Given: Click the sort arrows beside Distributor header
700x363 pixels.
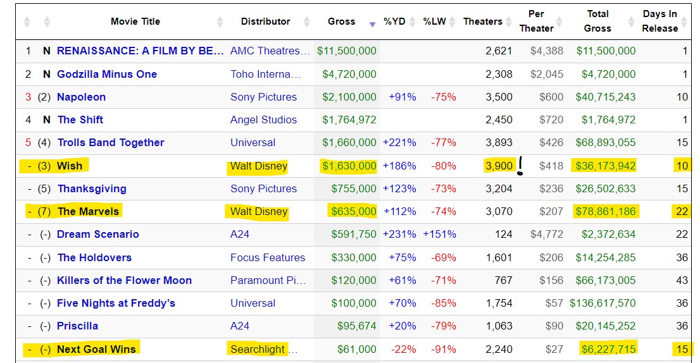Looking at the screenshot, I should [x=306, y=22].
